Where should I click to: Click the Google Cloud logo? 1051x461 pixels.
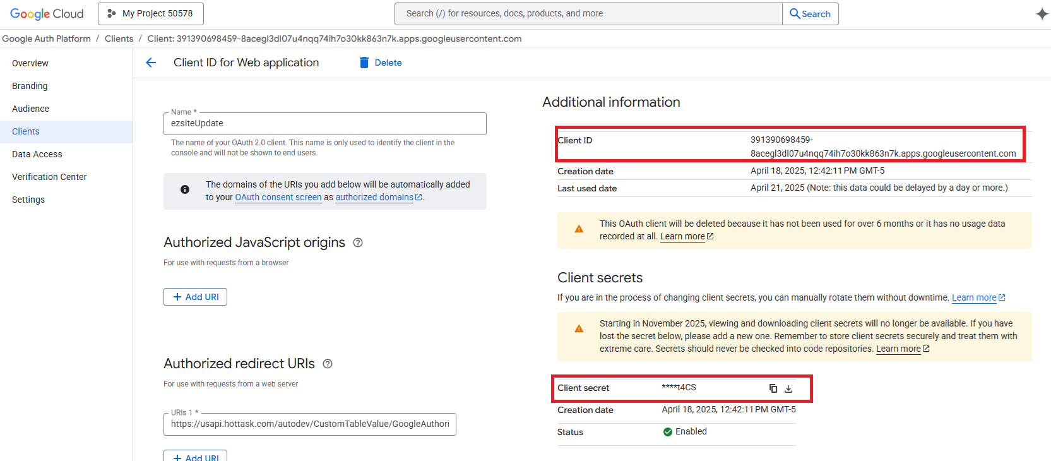(47, 14)
